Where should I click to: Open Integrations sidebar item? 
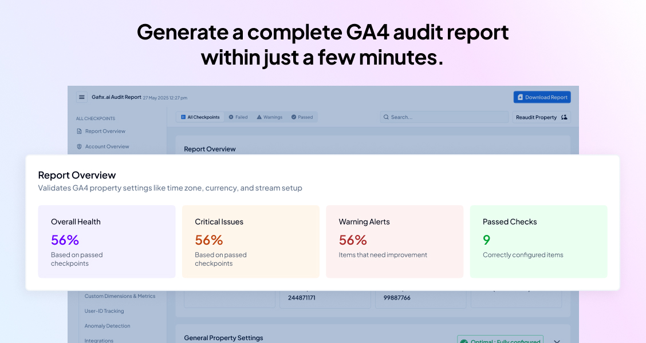pos(99,341)
